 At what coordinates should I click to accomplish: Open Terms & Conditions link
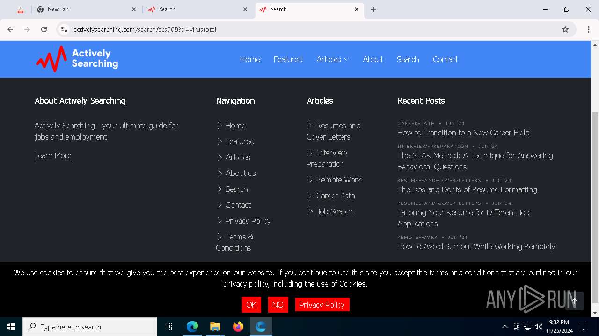[x=234, y=242]
